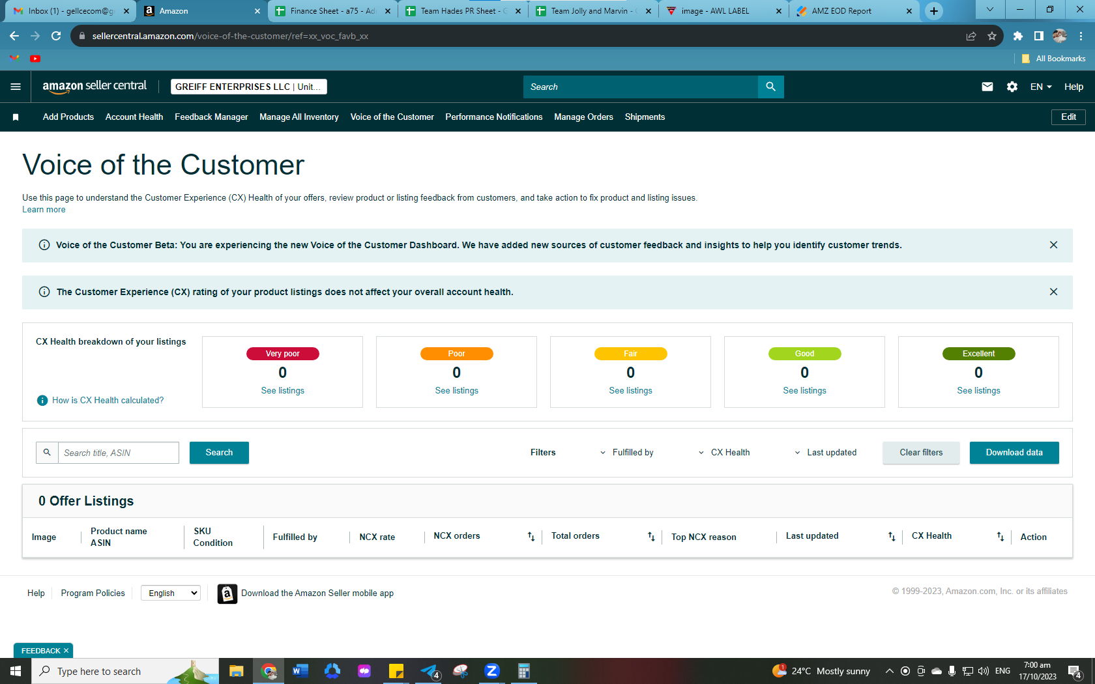Image resolution: width=1095 pixels, height=684 pixels.
Task: Open the settings gear icon
Action: (x=1012, y=87)
